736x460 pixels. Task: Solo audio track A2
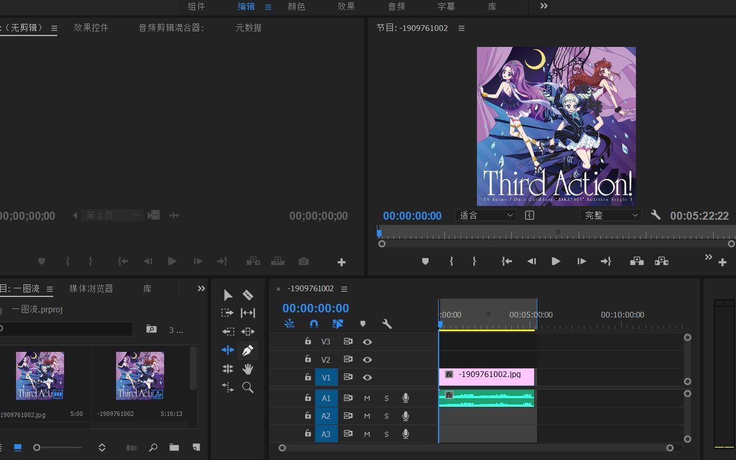[x=387, y=416]
